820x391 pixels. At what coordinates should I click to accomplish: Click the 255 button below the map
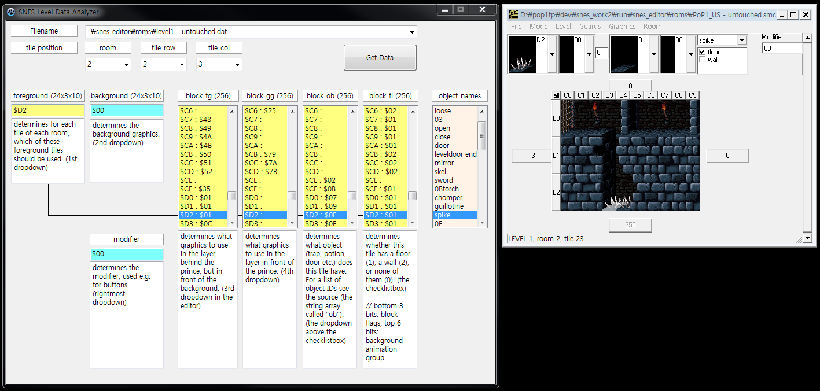[x=630, y=224]
